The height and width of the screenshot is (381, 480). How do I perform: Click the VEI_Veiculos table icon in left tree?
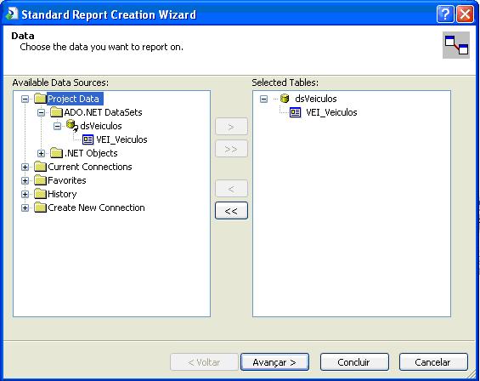(88, 139)
